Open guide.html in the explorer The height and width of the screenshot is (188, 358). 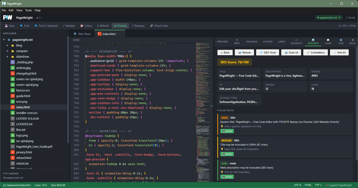click(23, 96)
